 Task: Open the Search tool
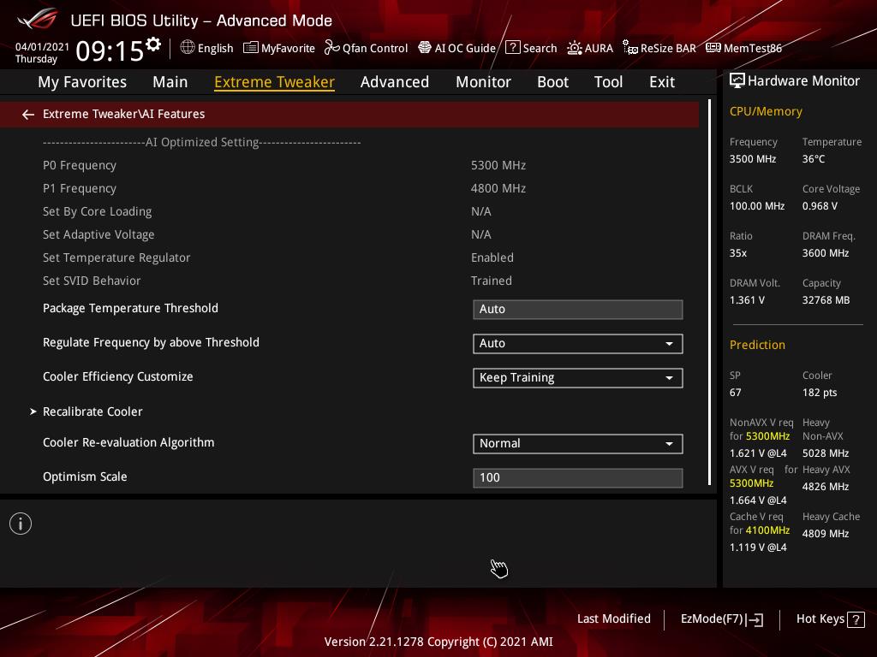tap(531, 48)
